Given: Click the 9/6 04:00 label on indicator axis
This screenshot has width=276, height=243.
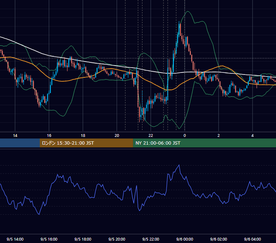Looking at the screenshot, I should coord(252,239).
